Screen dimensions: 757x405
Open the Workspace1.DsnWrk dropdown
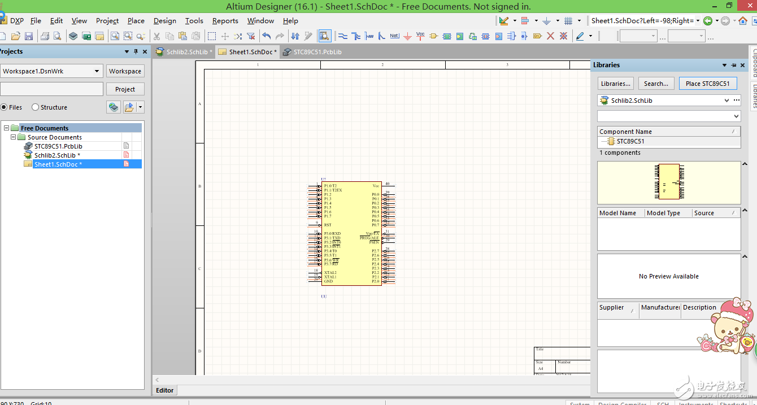[x=97, y=71]
